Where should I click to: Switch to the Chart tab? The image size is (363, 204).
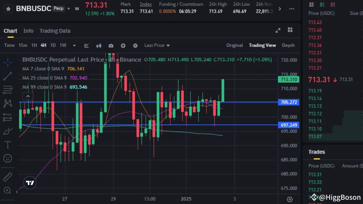tap(10, 31)
